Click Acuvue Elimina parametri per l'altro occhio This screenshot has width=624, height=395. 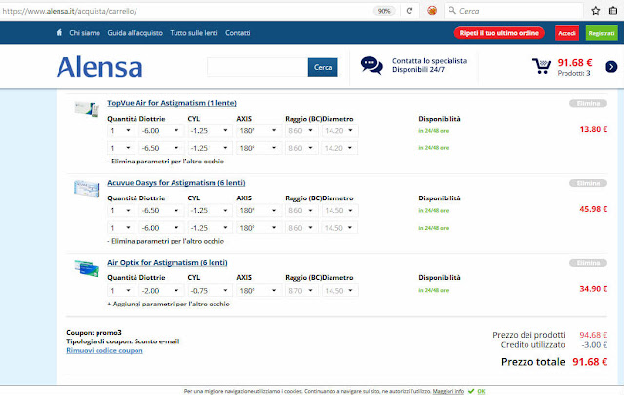coord(166,241)
